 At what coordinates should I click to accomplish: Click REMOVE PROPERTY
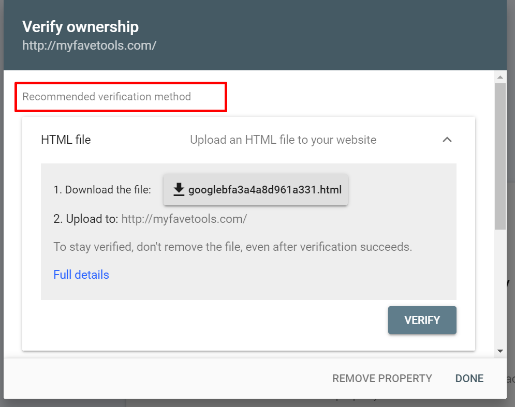click(382, 379)
